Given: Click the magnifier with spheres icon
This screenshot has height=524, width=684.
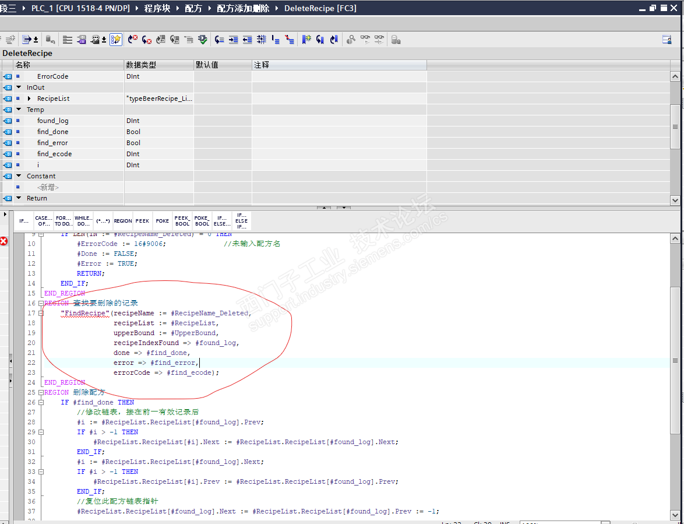Looking at the screenshot, I should [x=351, y=40].
